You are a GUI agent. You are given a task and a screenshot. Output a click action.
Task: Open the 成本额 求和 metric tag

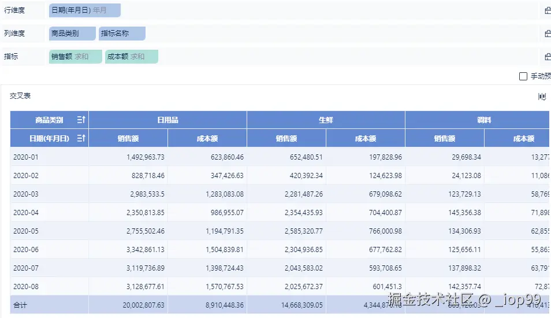pos(132,57)
